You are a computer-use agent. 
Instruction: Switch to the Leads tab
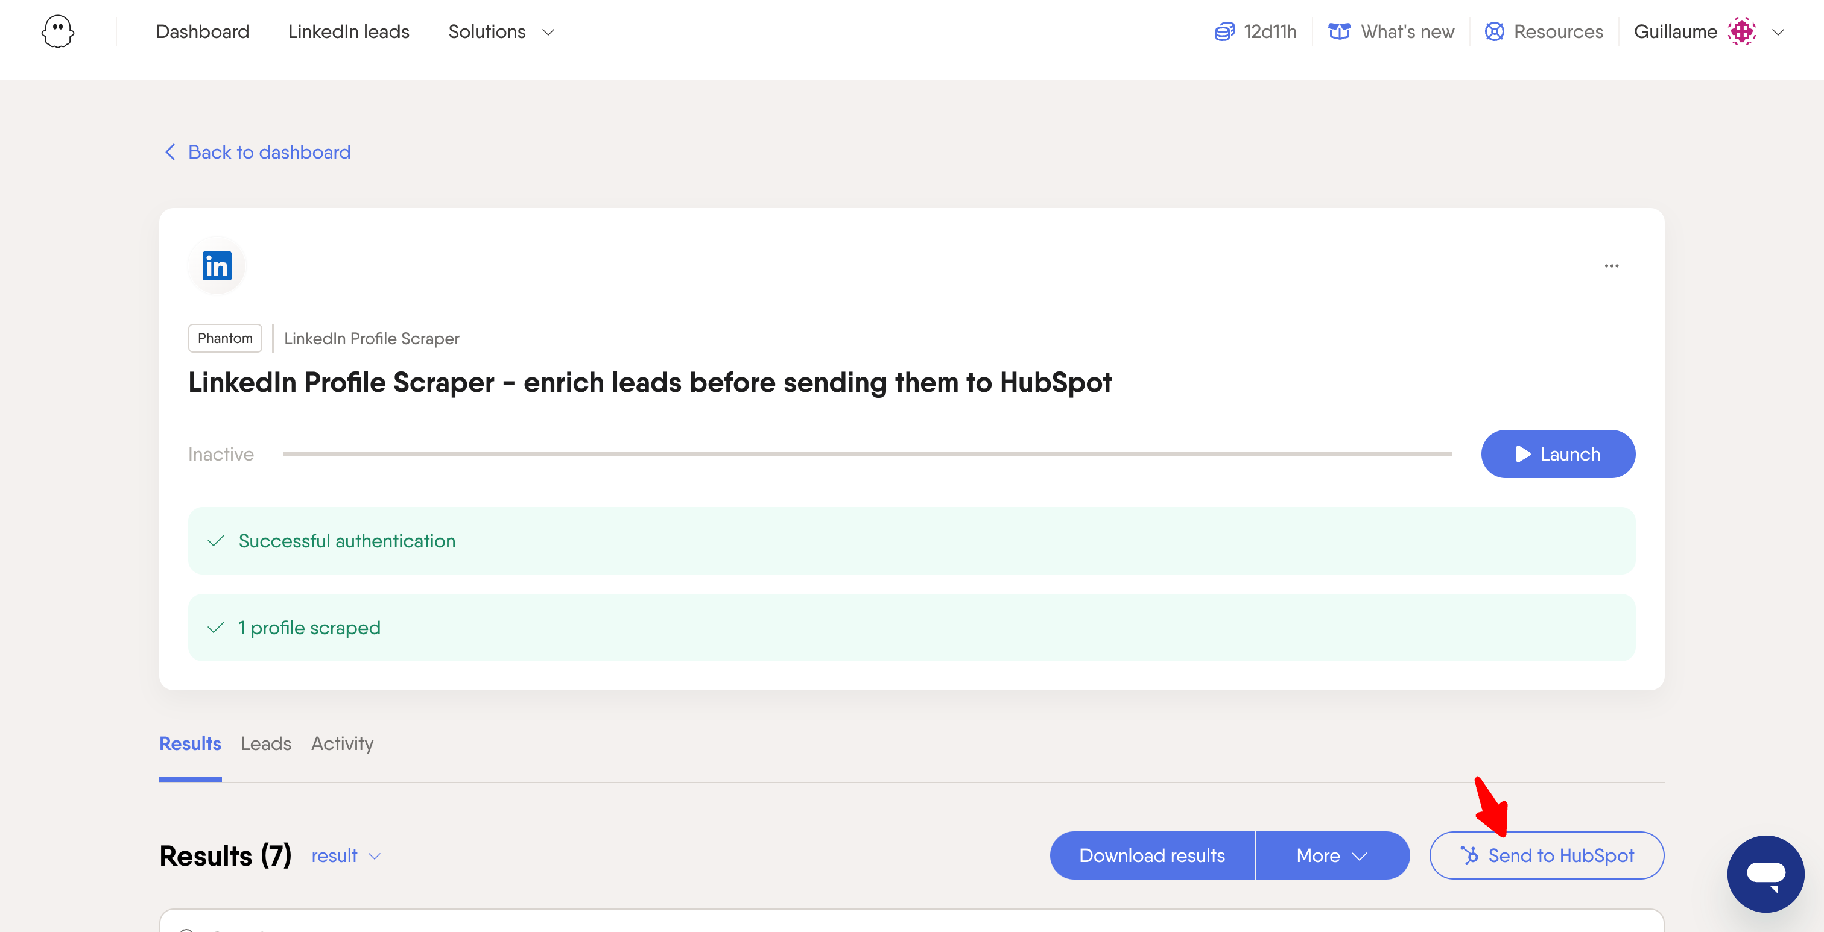pyautogui.click(x=266, y=743)
